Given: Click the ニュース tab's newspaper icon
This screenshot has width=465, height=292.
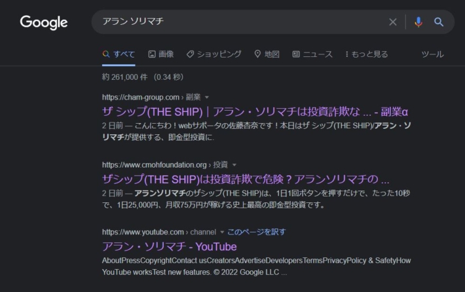Looking at the screenshot, I should 296,54.
